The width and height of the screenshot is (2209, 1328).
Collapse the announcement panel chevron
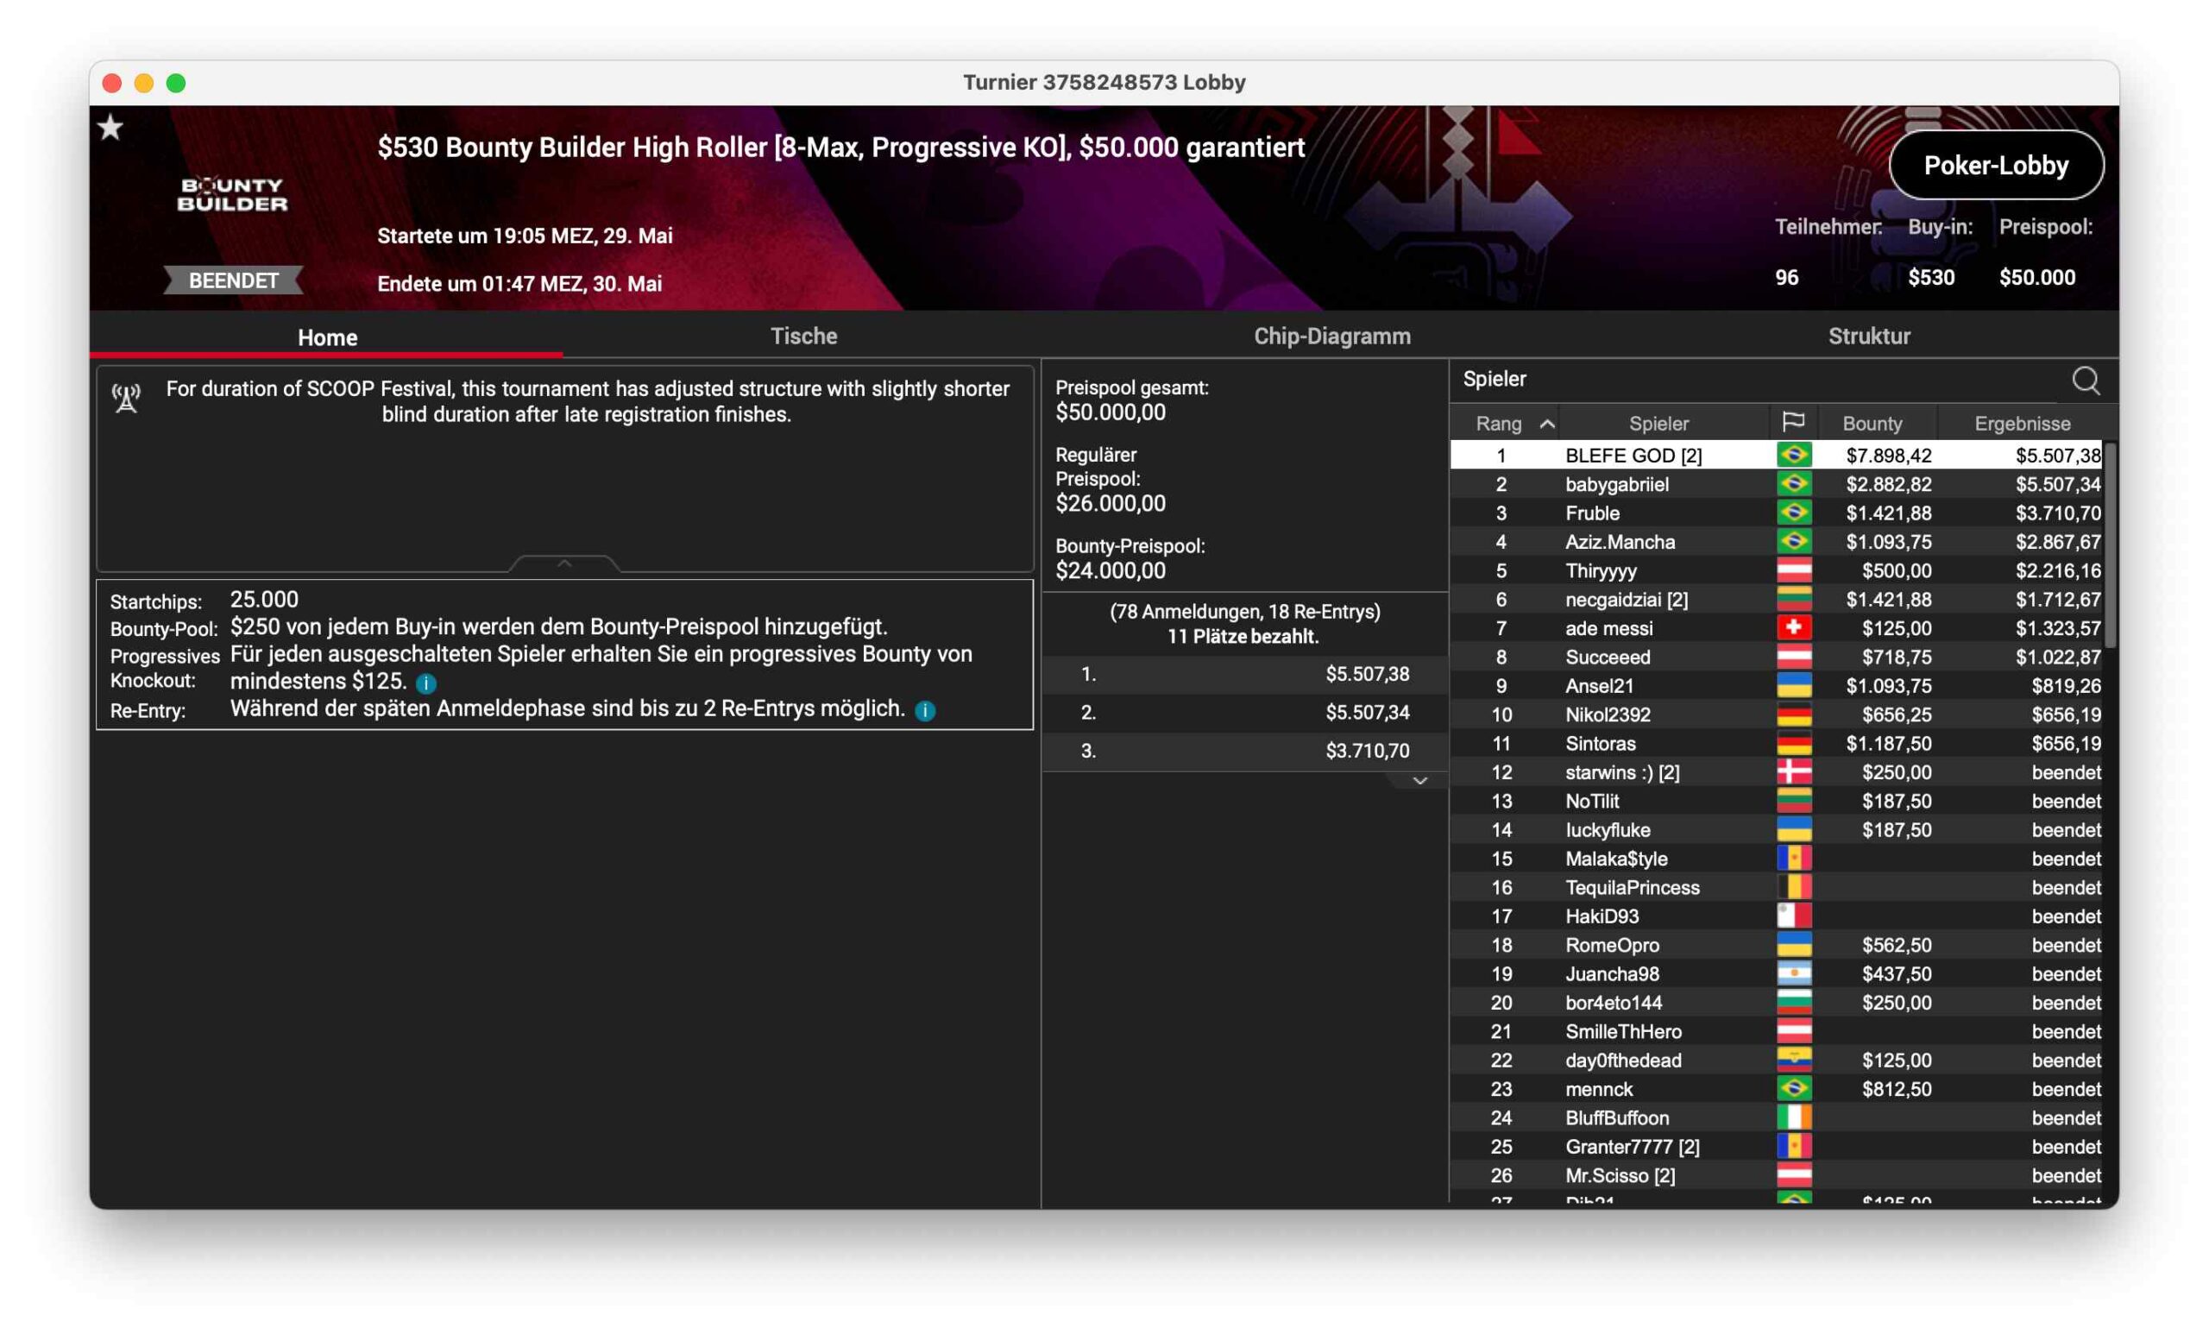563,563
